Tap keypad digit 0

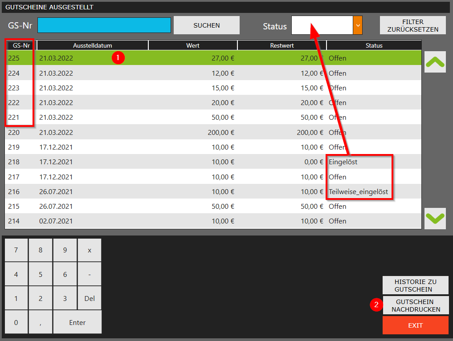[16, 322]
